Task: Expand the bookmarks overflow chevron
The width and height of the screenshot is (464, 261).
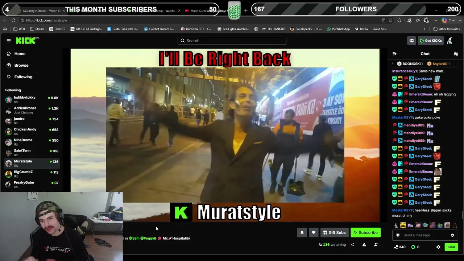Action: point(424,29)
